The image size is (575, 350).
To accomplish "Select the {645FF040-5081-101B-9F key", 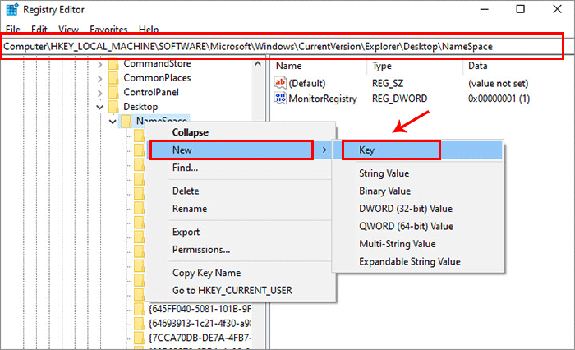I will click(x=200, y=309).
